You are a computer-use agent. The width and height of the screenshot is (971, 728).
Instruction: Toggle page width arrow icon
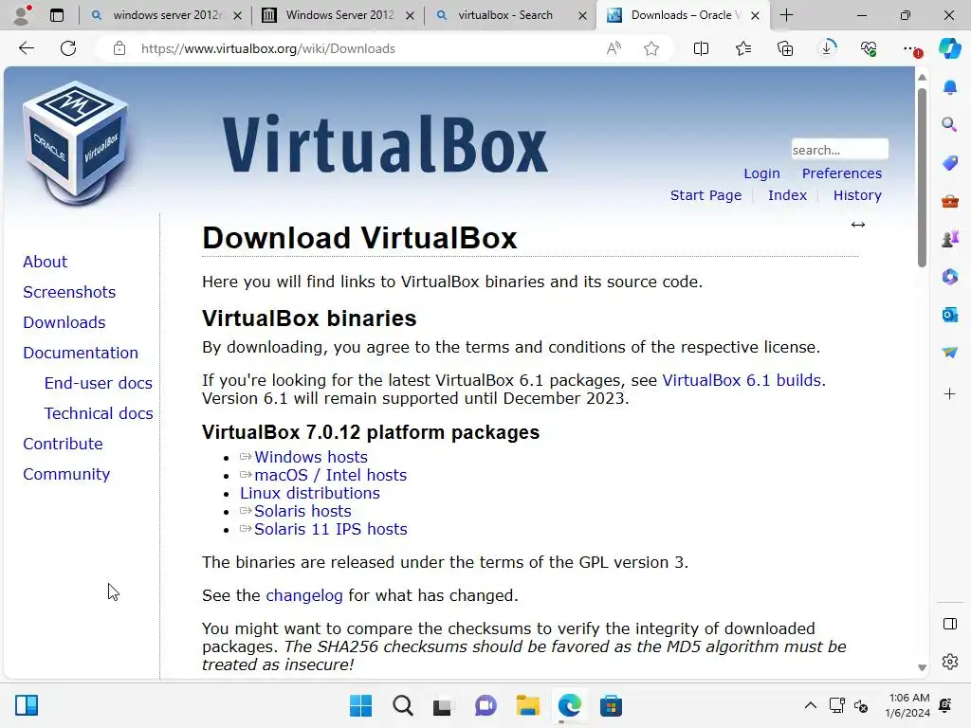click(x=857, y=225)
